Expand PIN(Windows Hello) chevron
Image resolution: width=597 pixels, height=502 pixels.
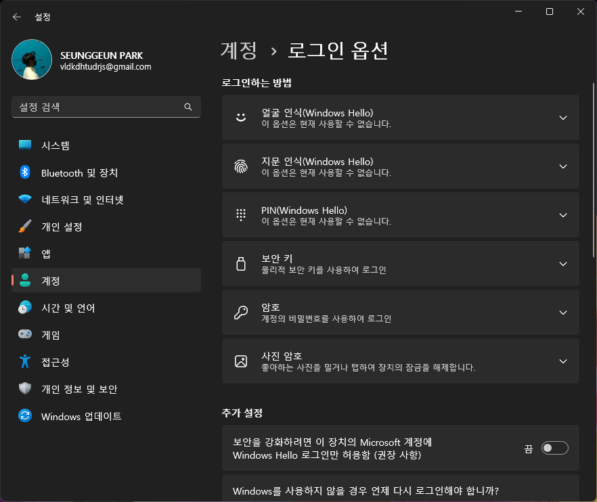click(563, 215)
